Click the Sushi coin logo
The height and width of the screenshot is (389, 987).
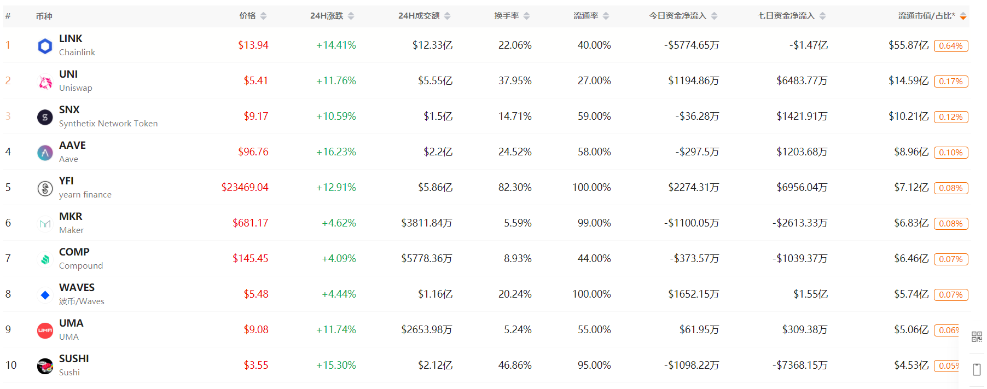pyautogui.click(x=45, y=366)
